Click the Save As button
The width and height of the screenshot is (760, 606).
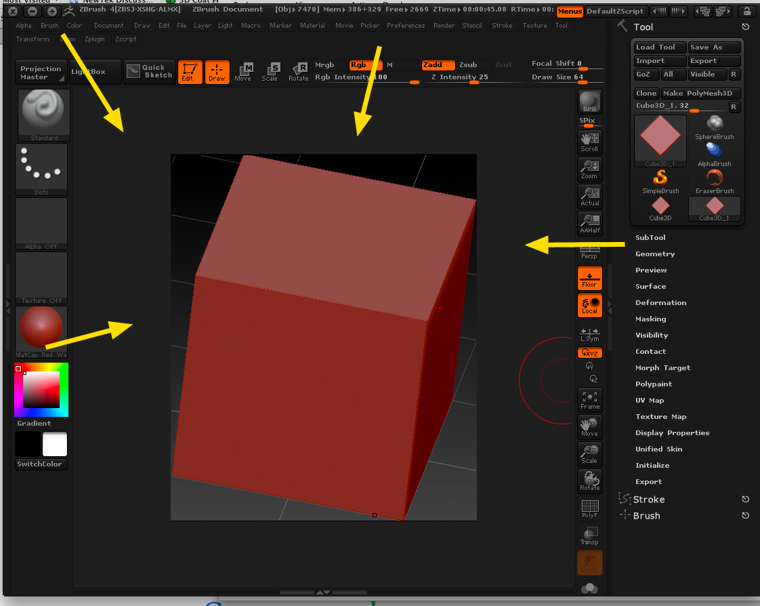715,47
